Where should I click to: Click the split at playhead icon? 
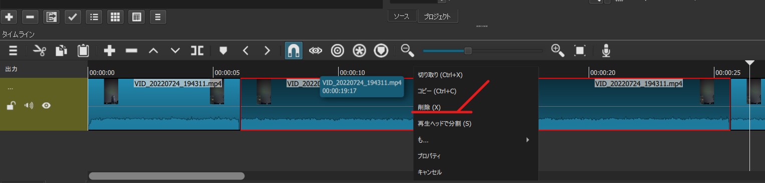pyautogui.click(x=197, y=50)
